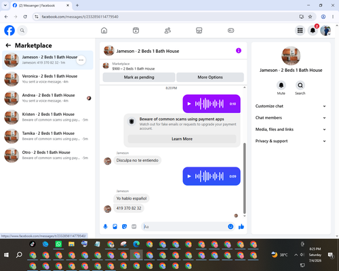Click the message 'Yo hablo español'
Image resolution: width=339 pixels, height=271 pixels.
tap(132, 199)
